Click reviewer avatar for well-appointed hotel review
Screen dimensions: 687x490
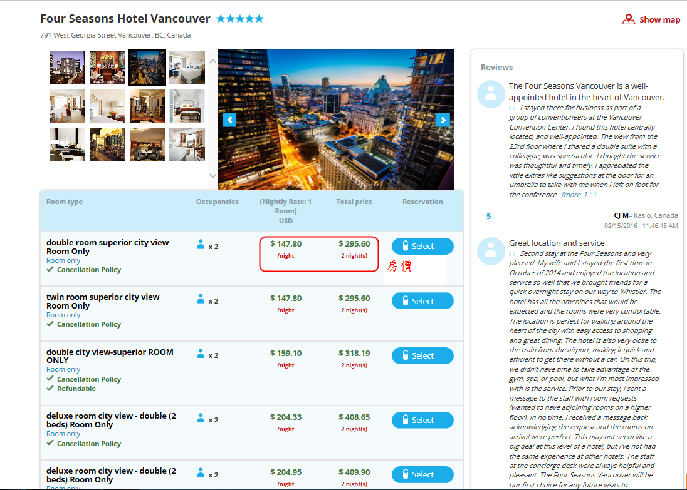pos(491,94)
